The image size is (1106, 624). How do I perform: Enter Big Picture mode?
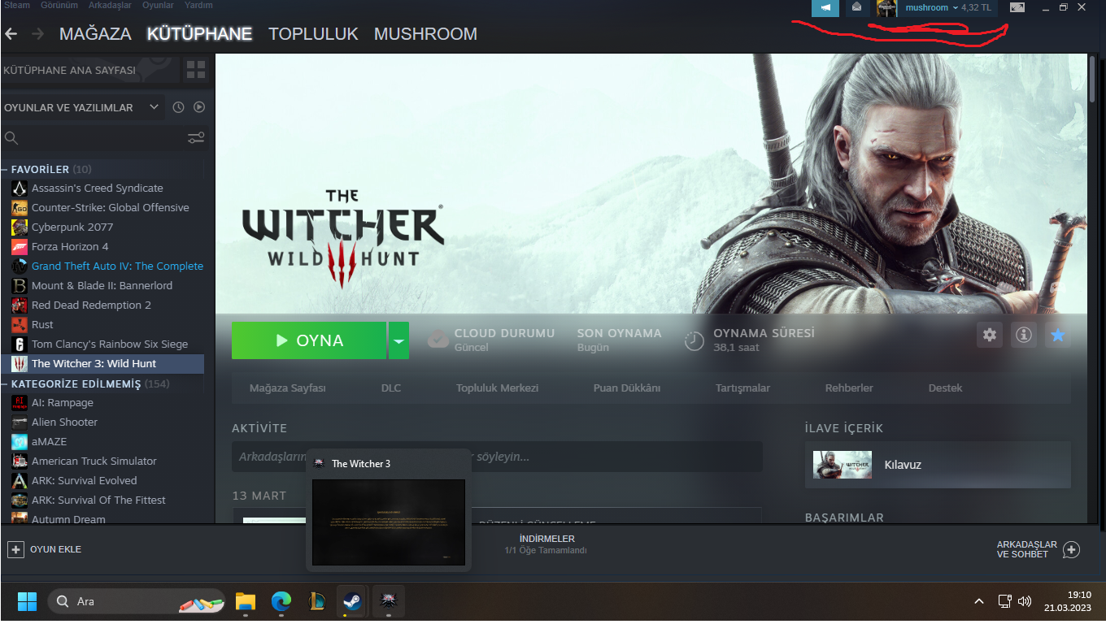point(1017,7)
